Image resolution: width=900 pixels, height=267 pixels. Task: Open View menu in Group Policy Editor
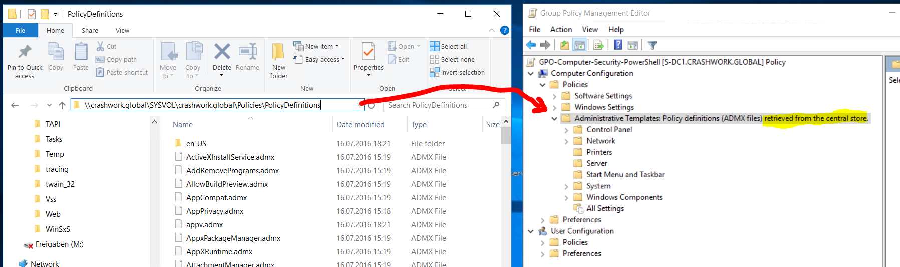[590, 29]
